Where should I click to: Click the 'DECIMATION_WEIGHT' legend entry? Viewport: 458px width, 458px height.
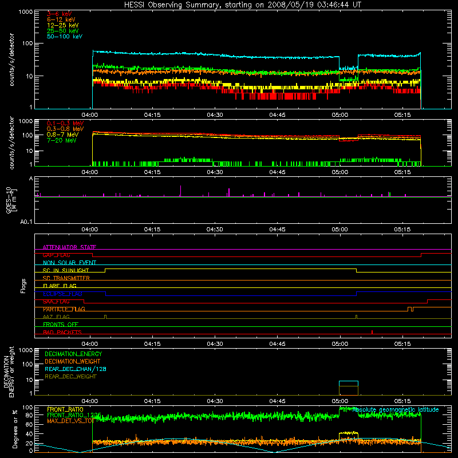click(73, 361)
